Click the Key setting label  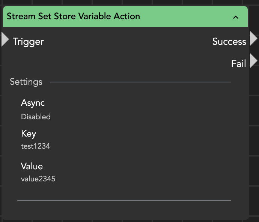(29, 134)
